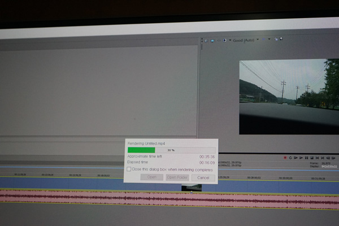Click the timeline cursor marker below clip thumbnail

pyautogui.click(x=192, y=192)
